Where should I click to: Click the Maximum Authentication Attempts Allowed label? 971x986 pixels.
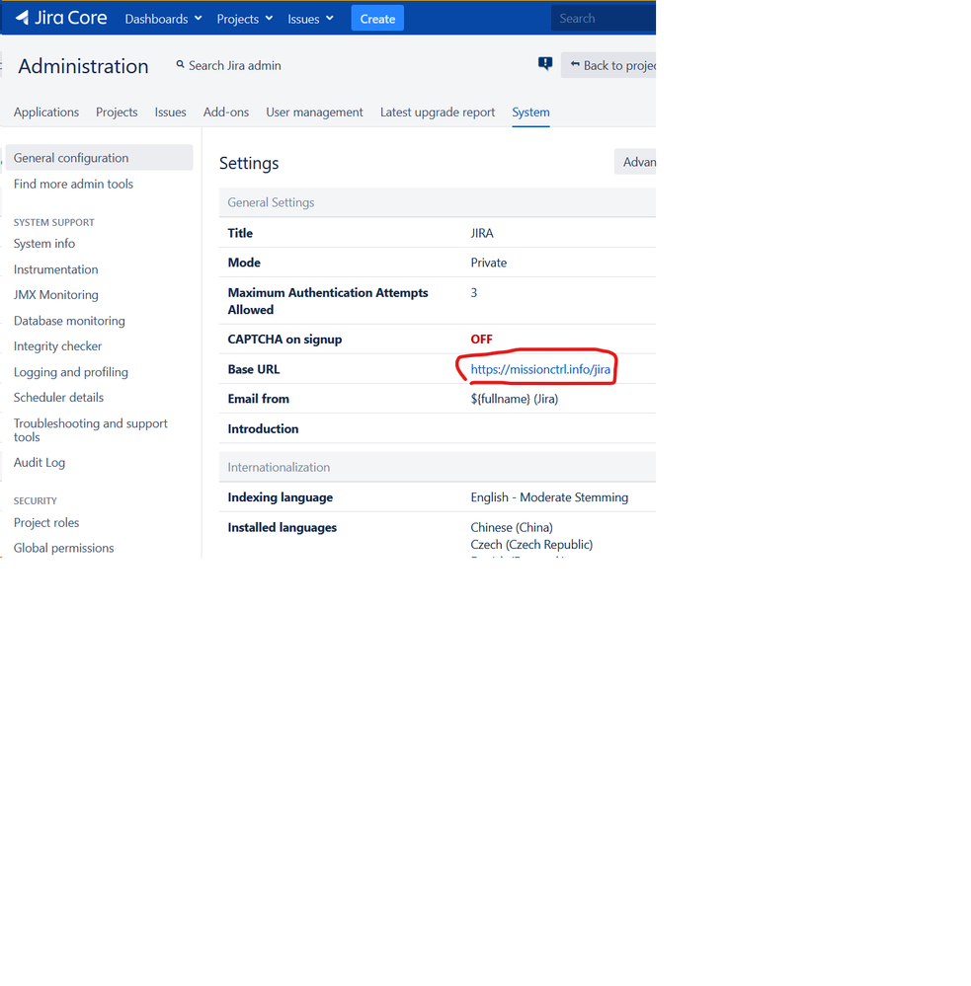pos(328,301)
